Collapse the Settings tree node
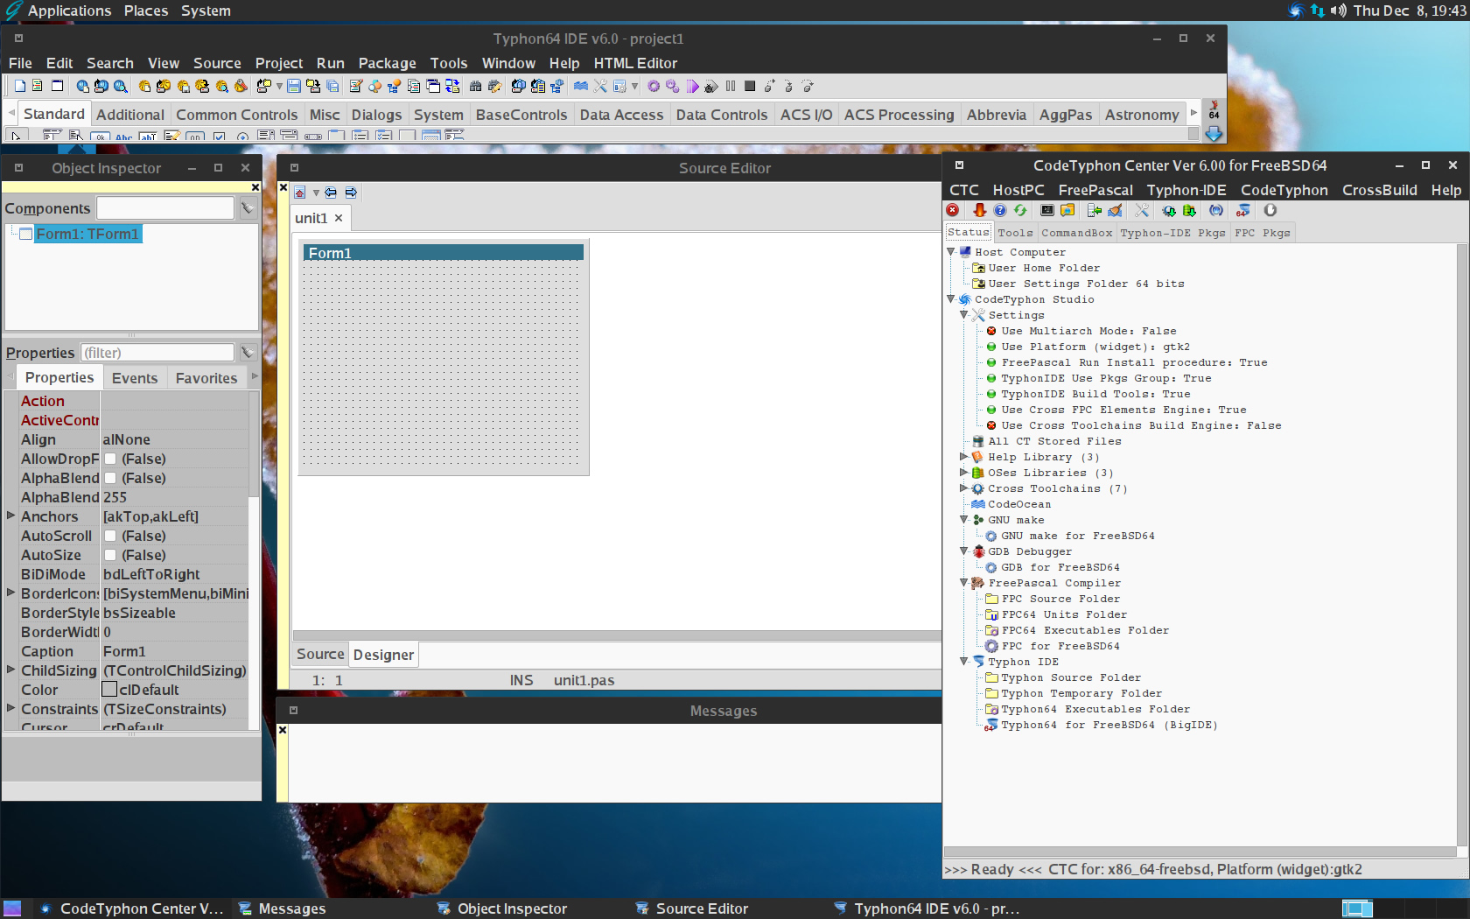 pyautogui.click(x=964, y=314)
